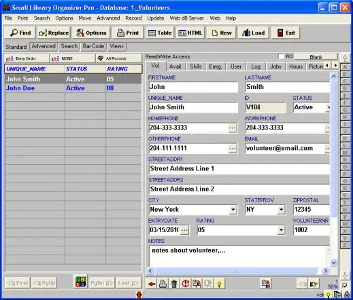353x300 pixels.
Task: Click vertical scrollbar up arrow of form
Action: [x=333, y=77]
